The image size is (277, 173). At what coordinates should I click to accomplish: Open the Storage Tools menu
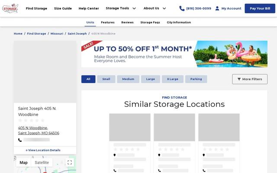point(117,8)
